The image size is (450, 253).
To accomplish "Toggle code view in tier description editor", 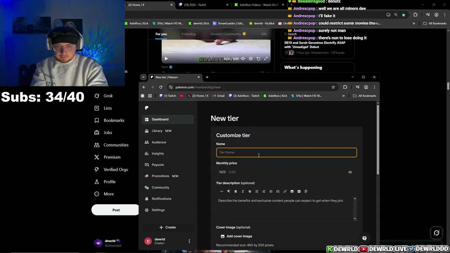I will [221, 192].
